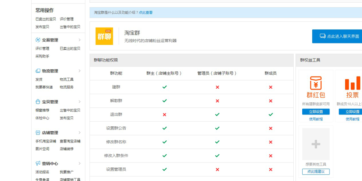
Task: Open 发货 link
Action: (x=39, y=80)
